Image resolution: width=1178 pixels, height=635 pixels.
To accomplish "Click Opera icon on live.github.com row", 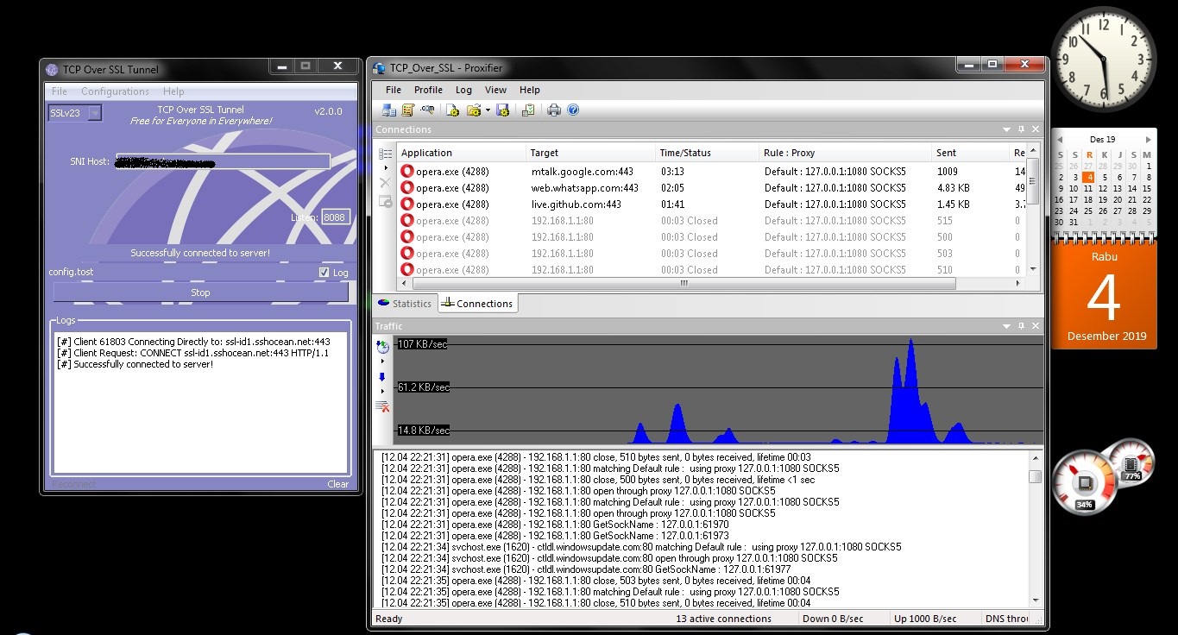I will 407,204.
